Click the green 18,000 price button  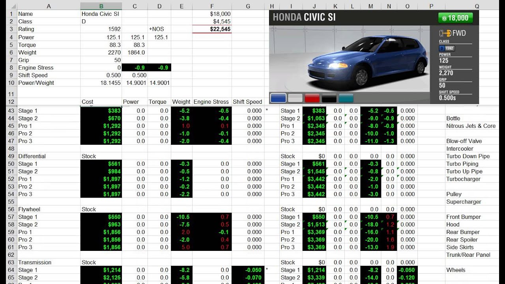[x=455, y=18]
